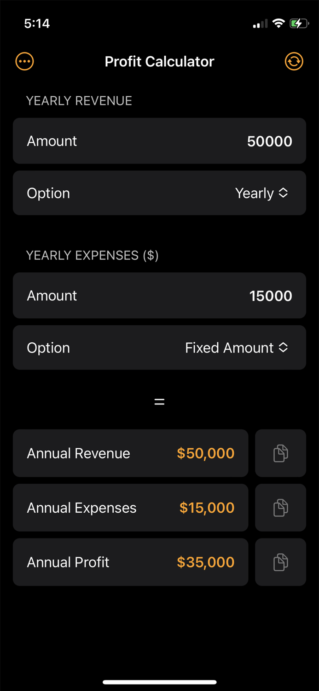The image size is (319, 691).
Task: Edit the revenue Amount field showing 50000
Action: [270, 141]
